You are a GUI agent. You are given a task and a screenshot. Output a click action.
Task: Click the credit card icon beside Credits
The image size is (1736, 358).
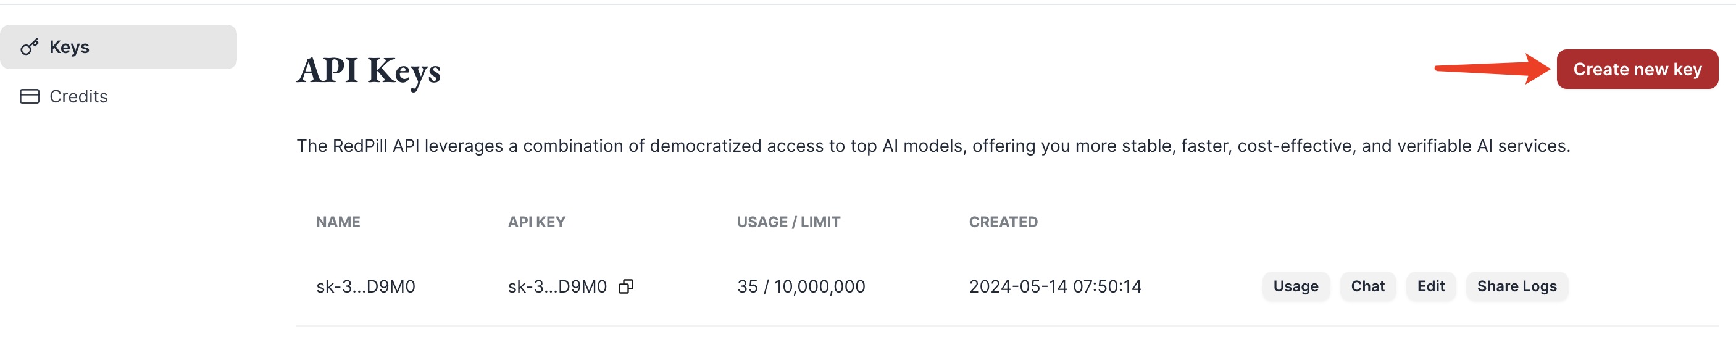click(x=30, y=96)
